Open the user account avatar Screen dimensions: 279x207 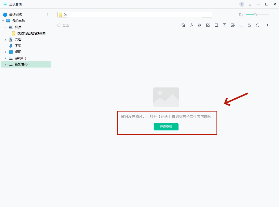242,4
